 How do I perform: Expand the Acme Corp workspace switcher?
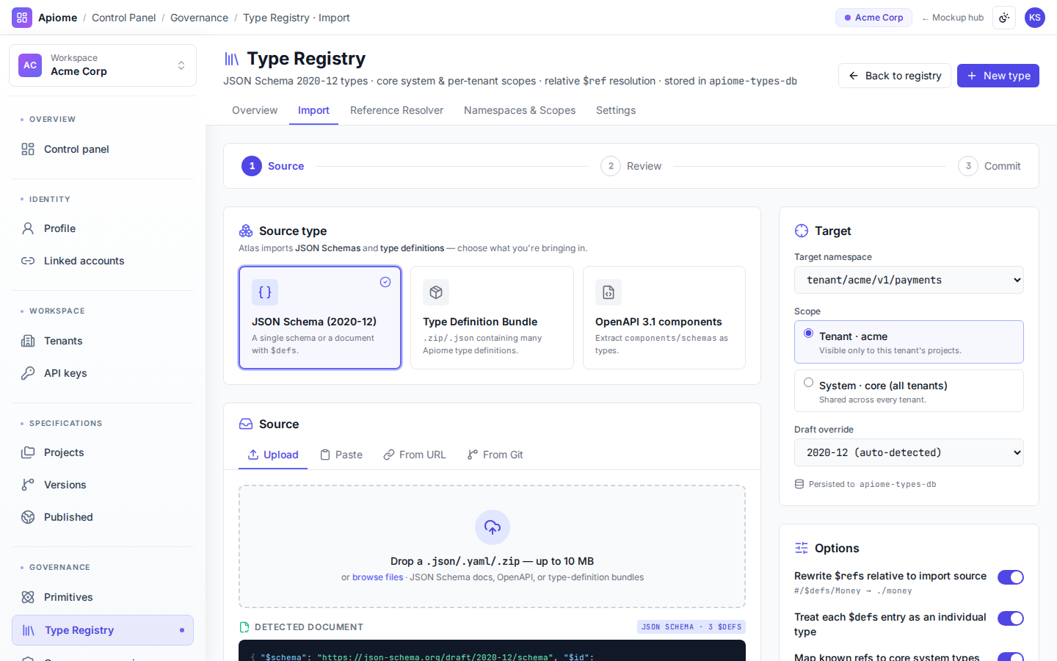click(x=103, y=65)
